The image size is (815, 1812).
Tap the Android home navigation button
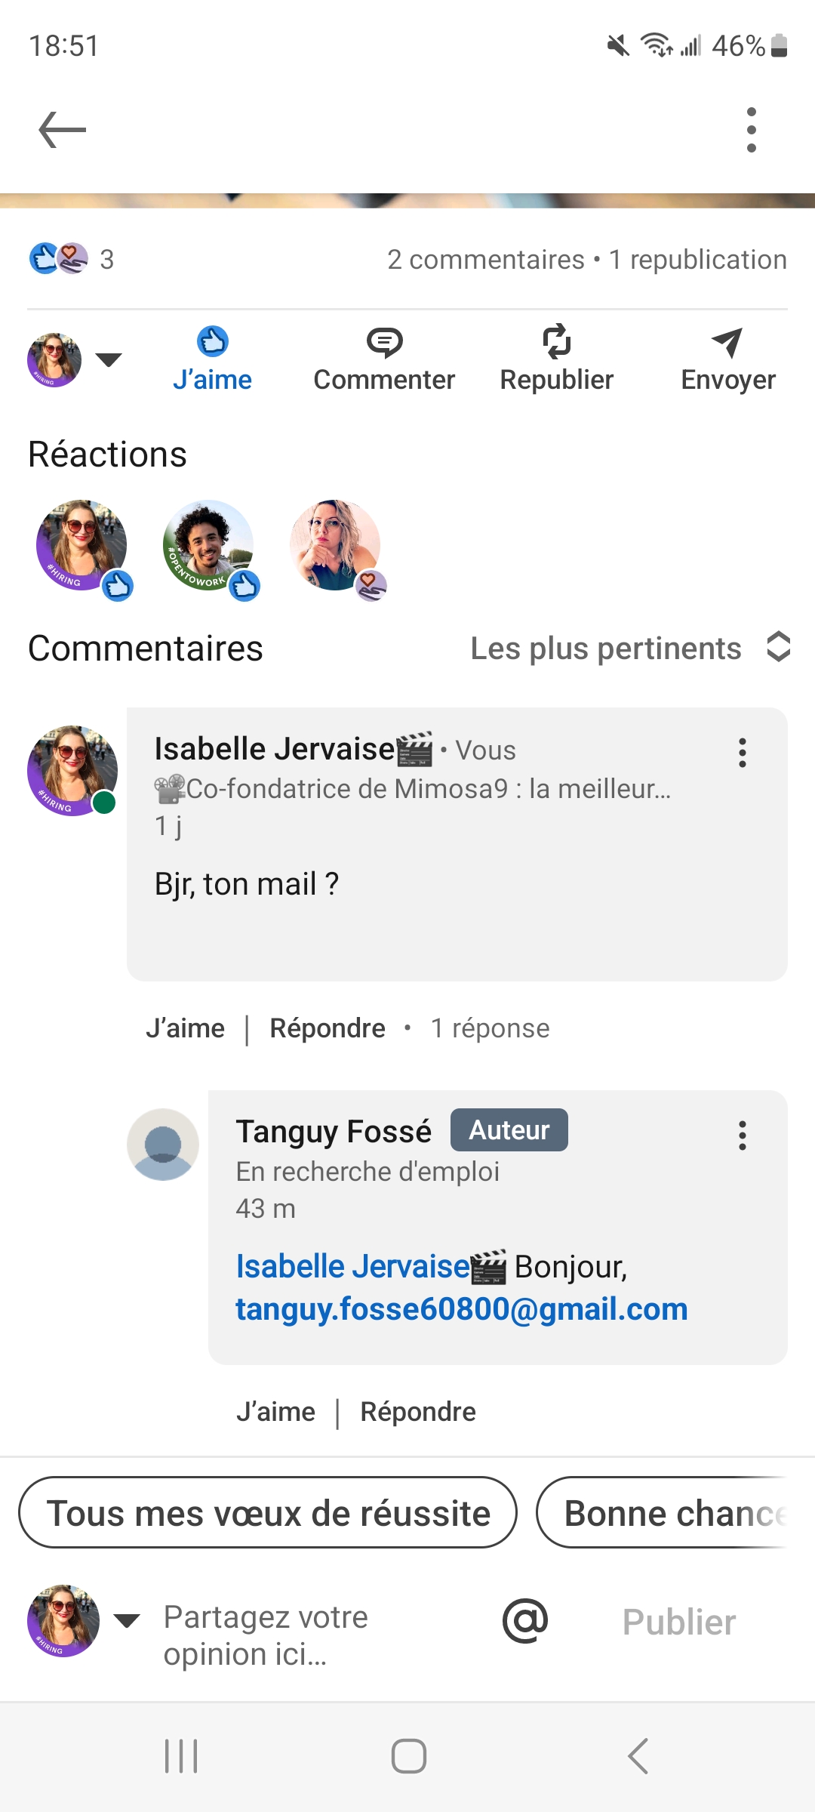click(408, 1756)
